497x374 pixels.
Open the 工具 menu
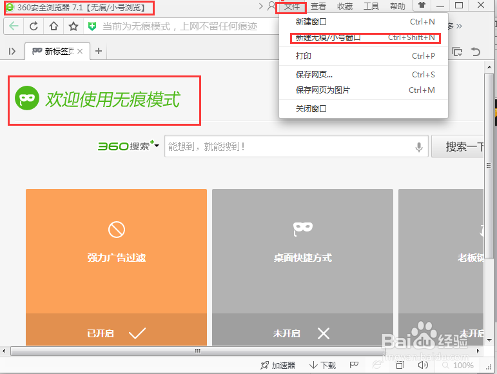pos(371,6)
